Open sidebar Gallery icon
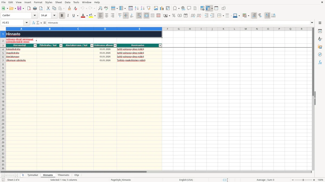The height and width of the screenshot is (182, 325). (320, 47)
